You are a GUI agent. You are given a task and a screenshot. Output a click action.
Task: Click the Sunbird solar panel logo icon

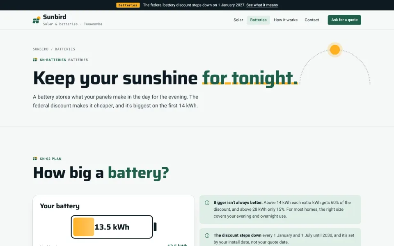click(37, 20)
